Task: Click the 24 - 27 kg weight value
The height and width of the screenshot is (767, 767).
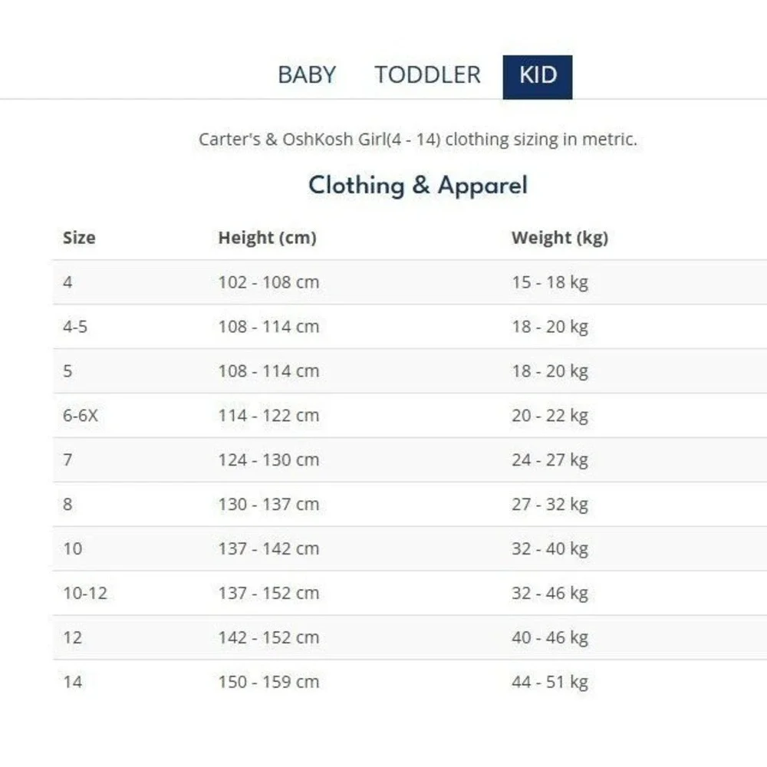Action: 550,460
